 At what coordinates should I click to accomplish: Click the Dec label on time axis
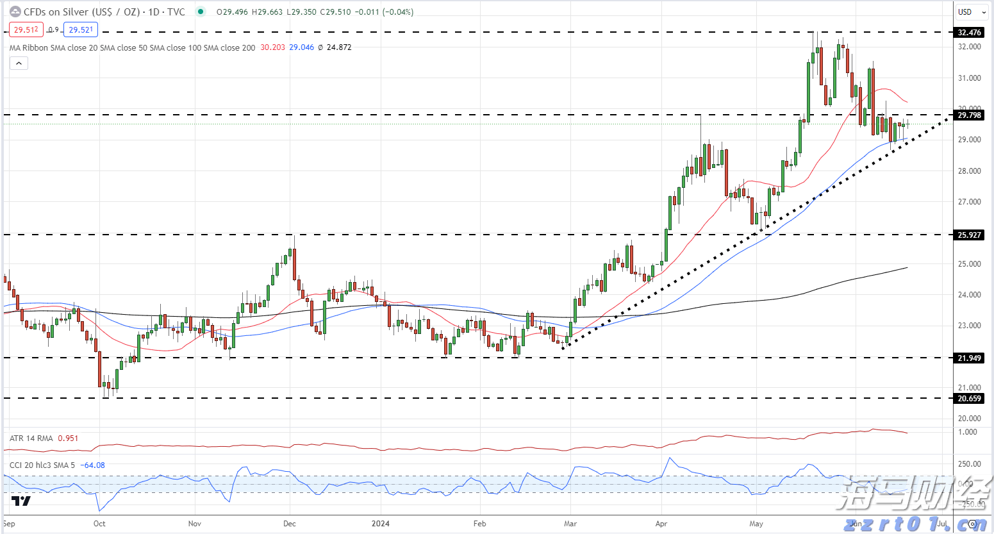[x=290, y=523]
